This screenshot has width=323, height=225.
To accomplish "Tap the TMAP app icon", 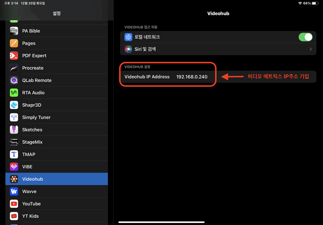I will 14,154.
